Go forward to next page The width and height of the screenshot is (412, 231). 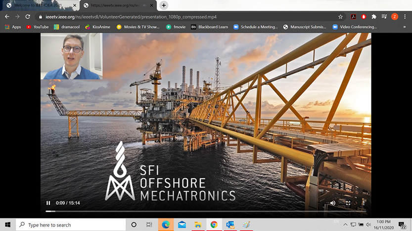[17, 17]
